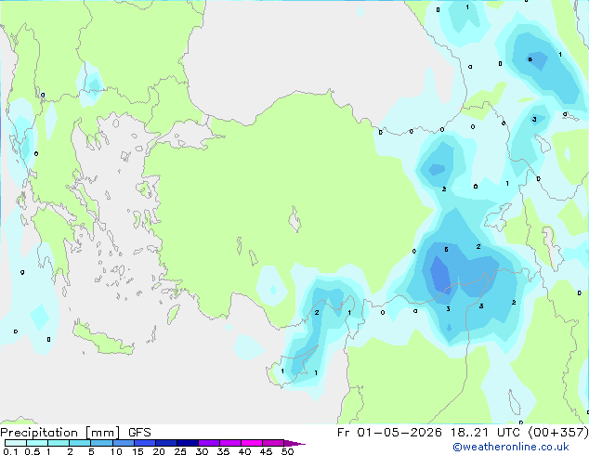Click the legend label '10'
The height and width of the screenshot is (455, 589).
coord(116,451)
